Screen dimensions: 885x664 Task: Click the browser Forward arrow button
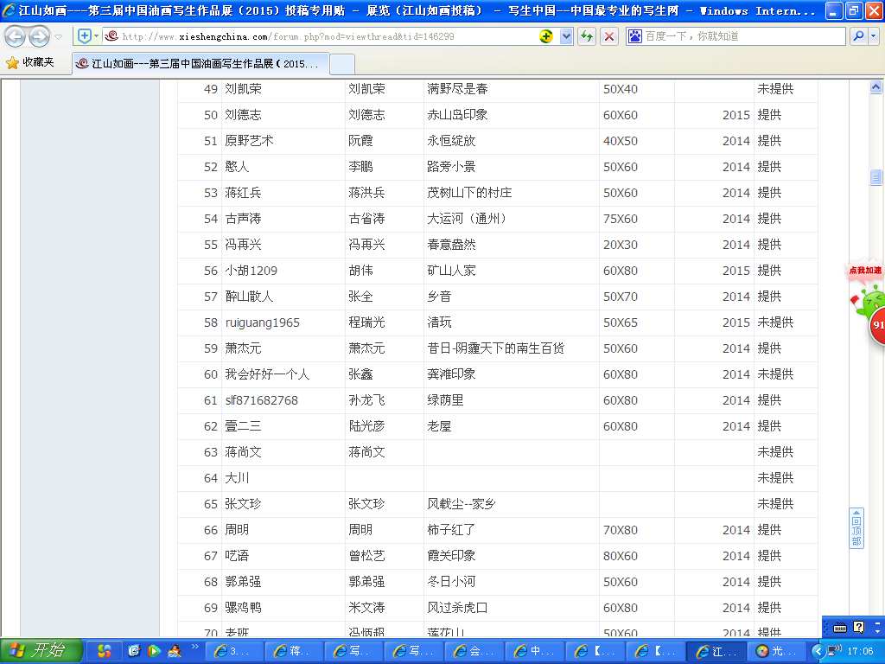[x=40, y=36]
